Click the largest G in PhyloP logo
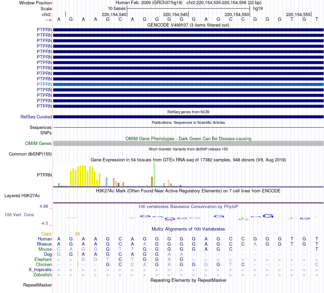Image resolution: width=324 pixels, height=293 pixels. 268,216
